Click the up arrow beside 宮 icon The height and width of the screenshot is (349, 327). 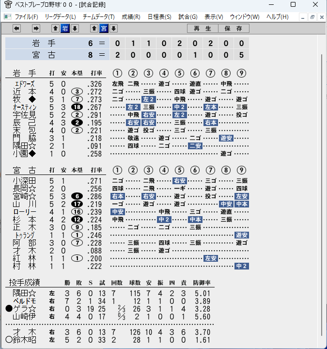point(94,28)
